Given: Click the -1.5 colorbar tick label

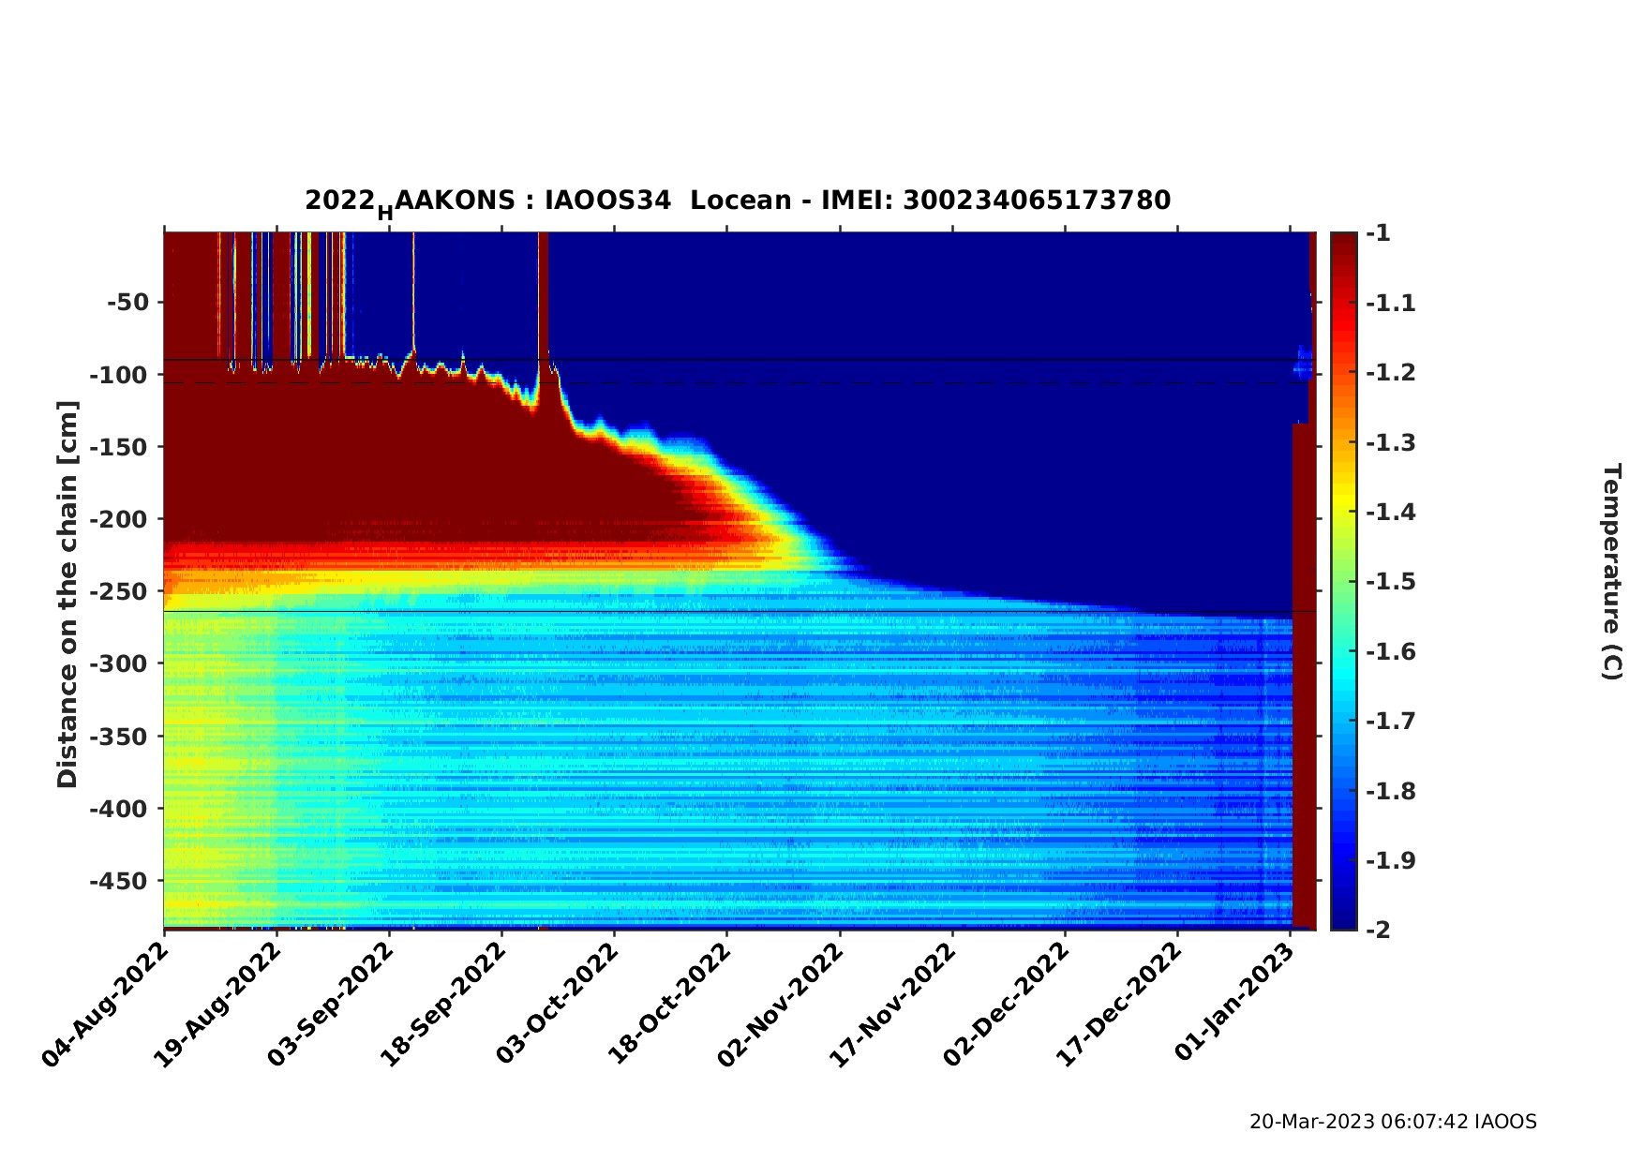Looking at the screenshot, I should point(1391,582).
